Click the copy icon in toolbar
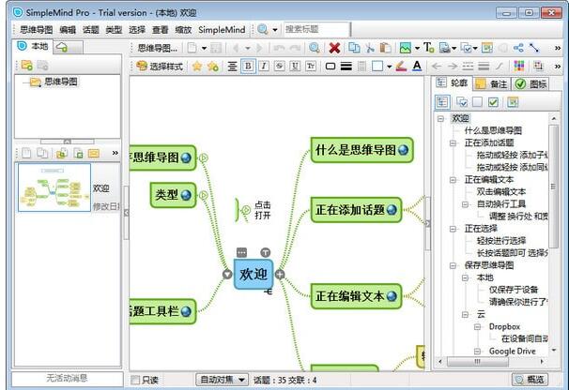This screenshot has width=569, height=390. [x=354, y=48]
